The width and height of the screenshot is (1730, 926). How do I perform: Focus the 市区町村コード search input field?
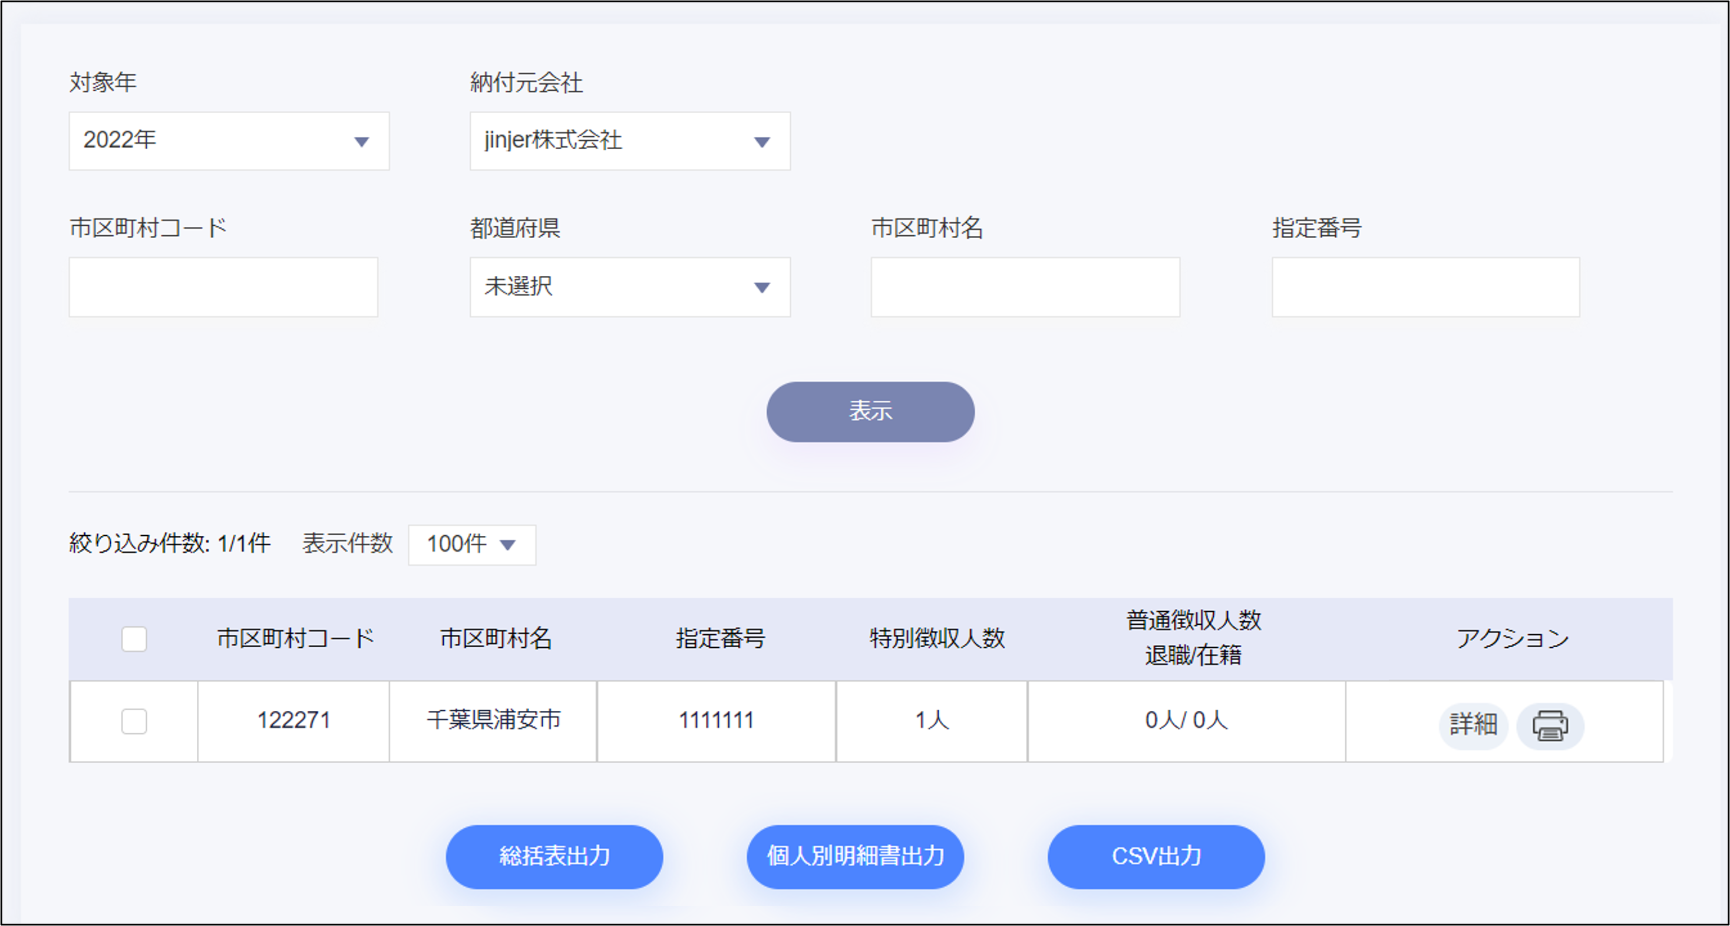click(223, 287)
